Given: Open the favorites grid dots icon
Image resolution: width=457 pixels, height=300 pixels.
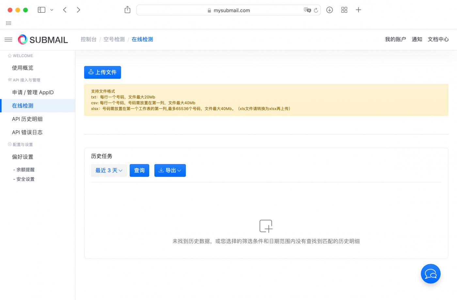Looking at the screenshot, I should click(x=8, y=23).
